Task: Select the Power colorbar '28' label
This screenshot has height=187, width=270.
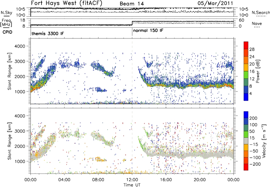Action: (x=252, y=49)
